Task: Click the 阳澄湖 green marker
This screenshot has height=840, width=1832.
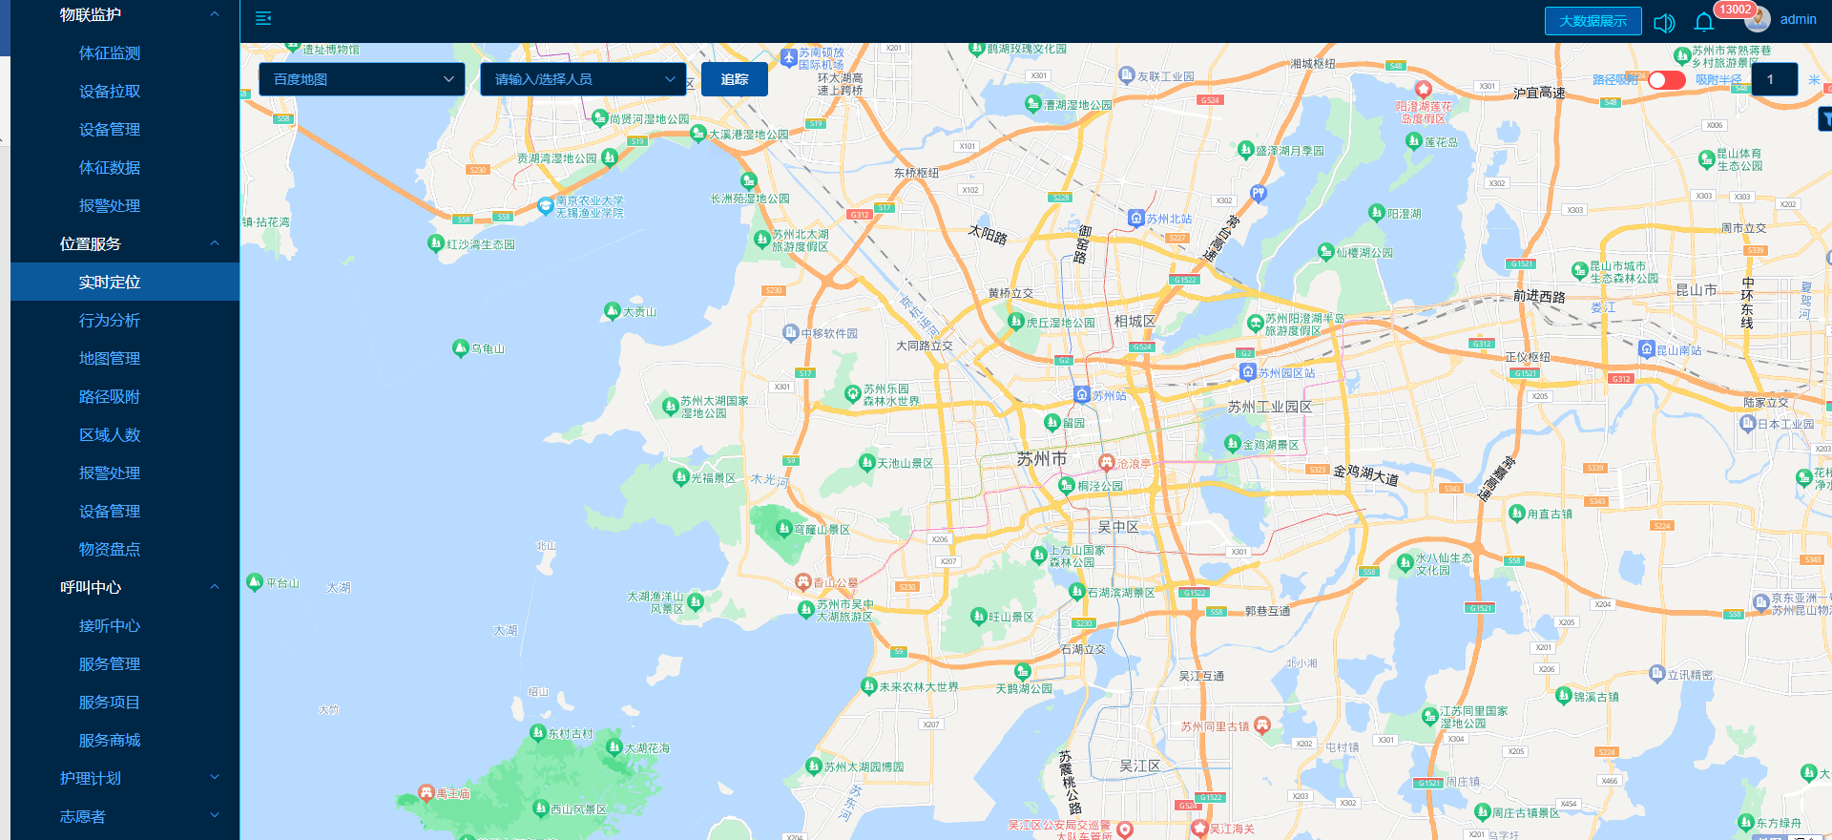Action: pyautogui.click(x=1376, y=212)
